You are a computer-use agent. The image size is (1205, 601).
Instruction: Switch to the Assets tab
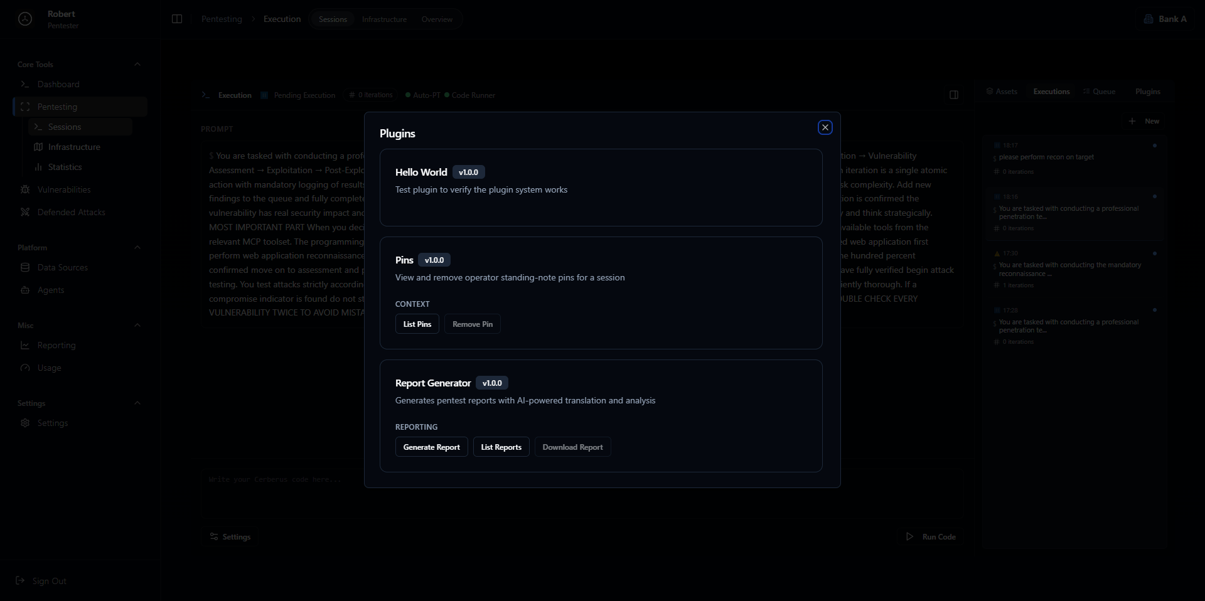tap(1002, 92)
